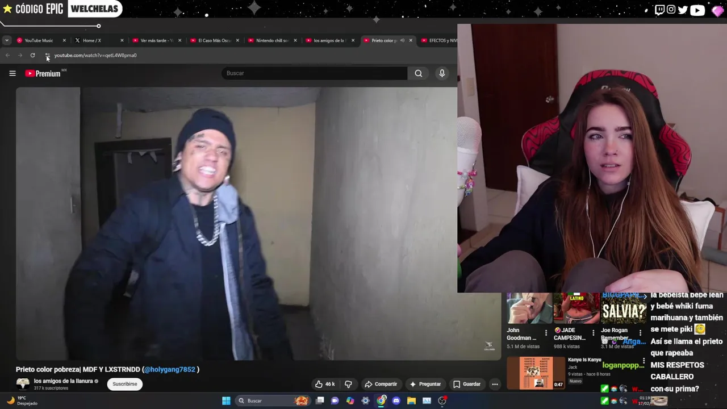The width and height of the screenshot is (727, 409).
Task: Open the John Goodman video thumbnail
Action: click(x=529, y=308)
